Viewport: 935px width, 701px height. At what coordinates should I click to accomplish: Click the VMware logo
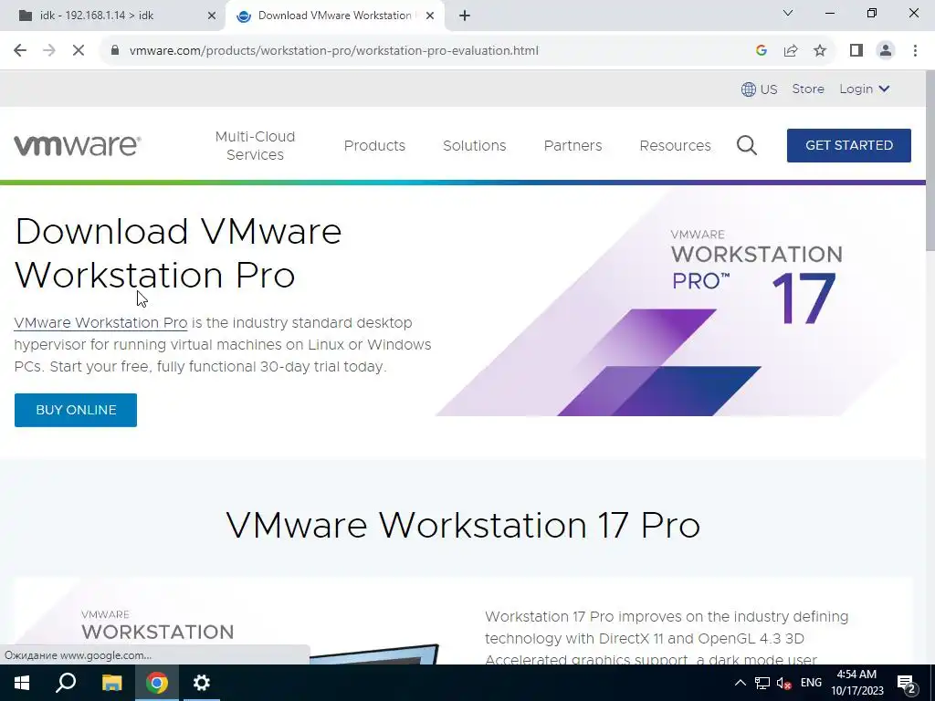[78, 145]
